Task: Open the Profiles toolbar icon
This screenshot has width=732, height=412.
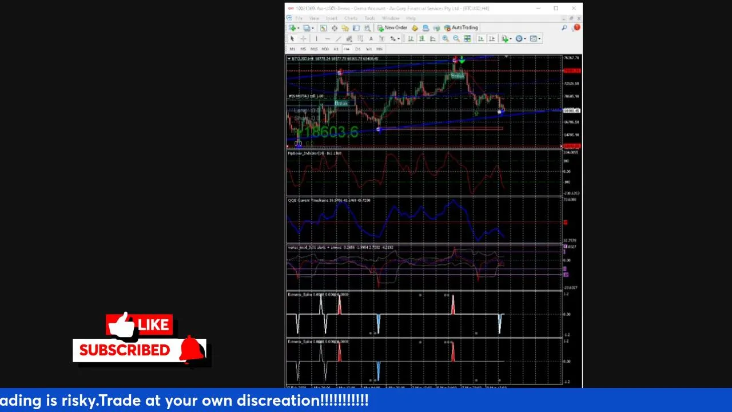Action: pos(307,27)
